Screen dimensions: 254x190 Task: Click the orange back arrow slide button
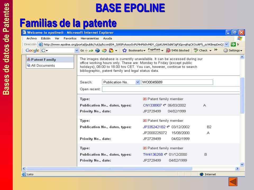pyautogui.click(x=233, y=182)
